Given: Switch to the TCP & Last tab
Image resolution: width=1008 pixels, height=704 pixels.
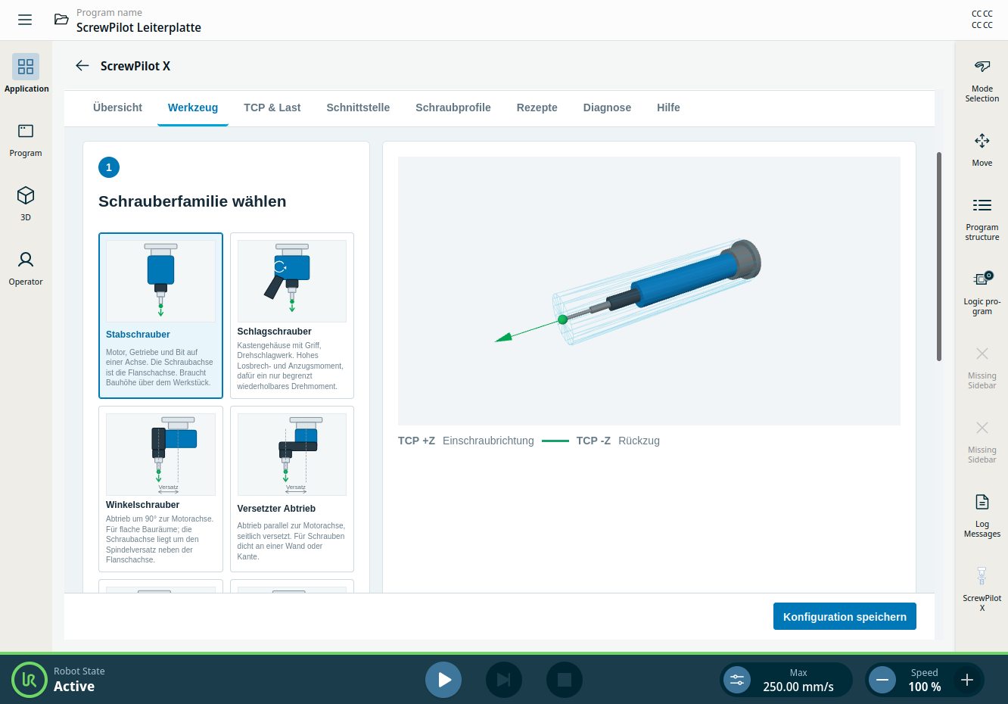Looking at the screenshot, I should [272, 107].
